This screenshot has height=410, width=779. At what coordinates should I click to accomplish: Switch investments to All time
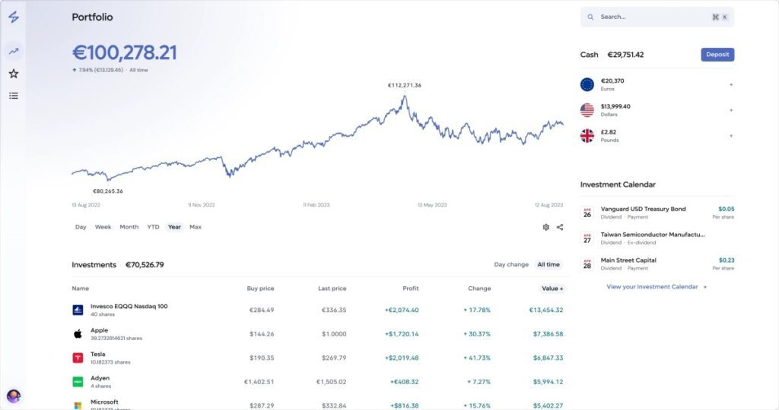pos(548,265)
